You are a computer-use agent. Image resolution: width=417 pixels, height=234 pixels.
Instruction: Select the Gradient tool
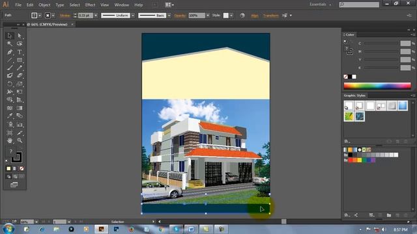pos(20,108)
